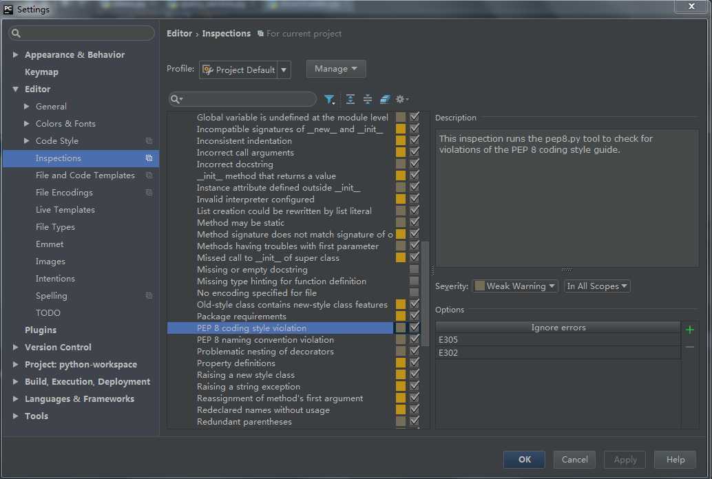
Task: Expand Project: python-workspace section
Action: coord(15,364)
